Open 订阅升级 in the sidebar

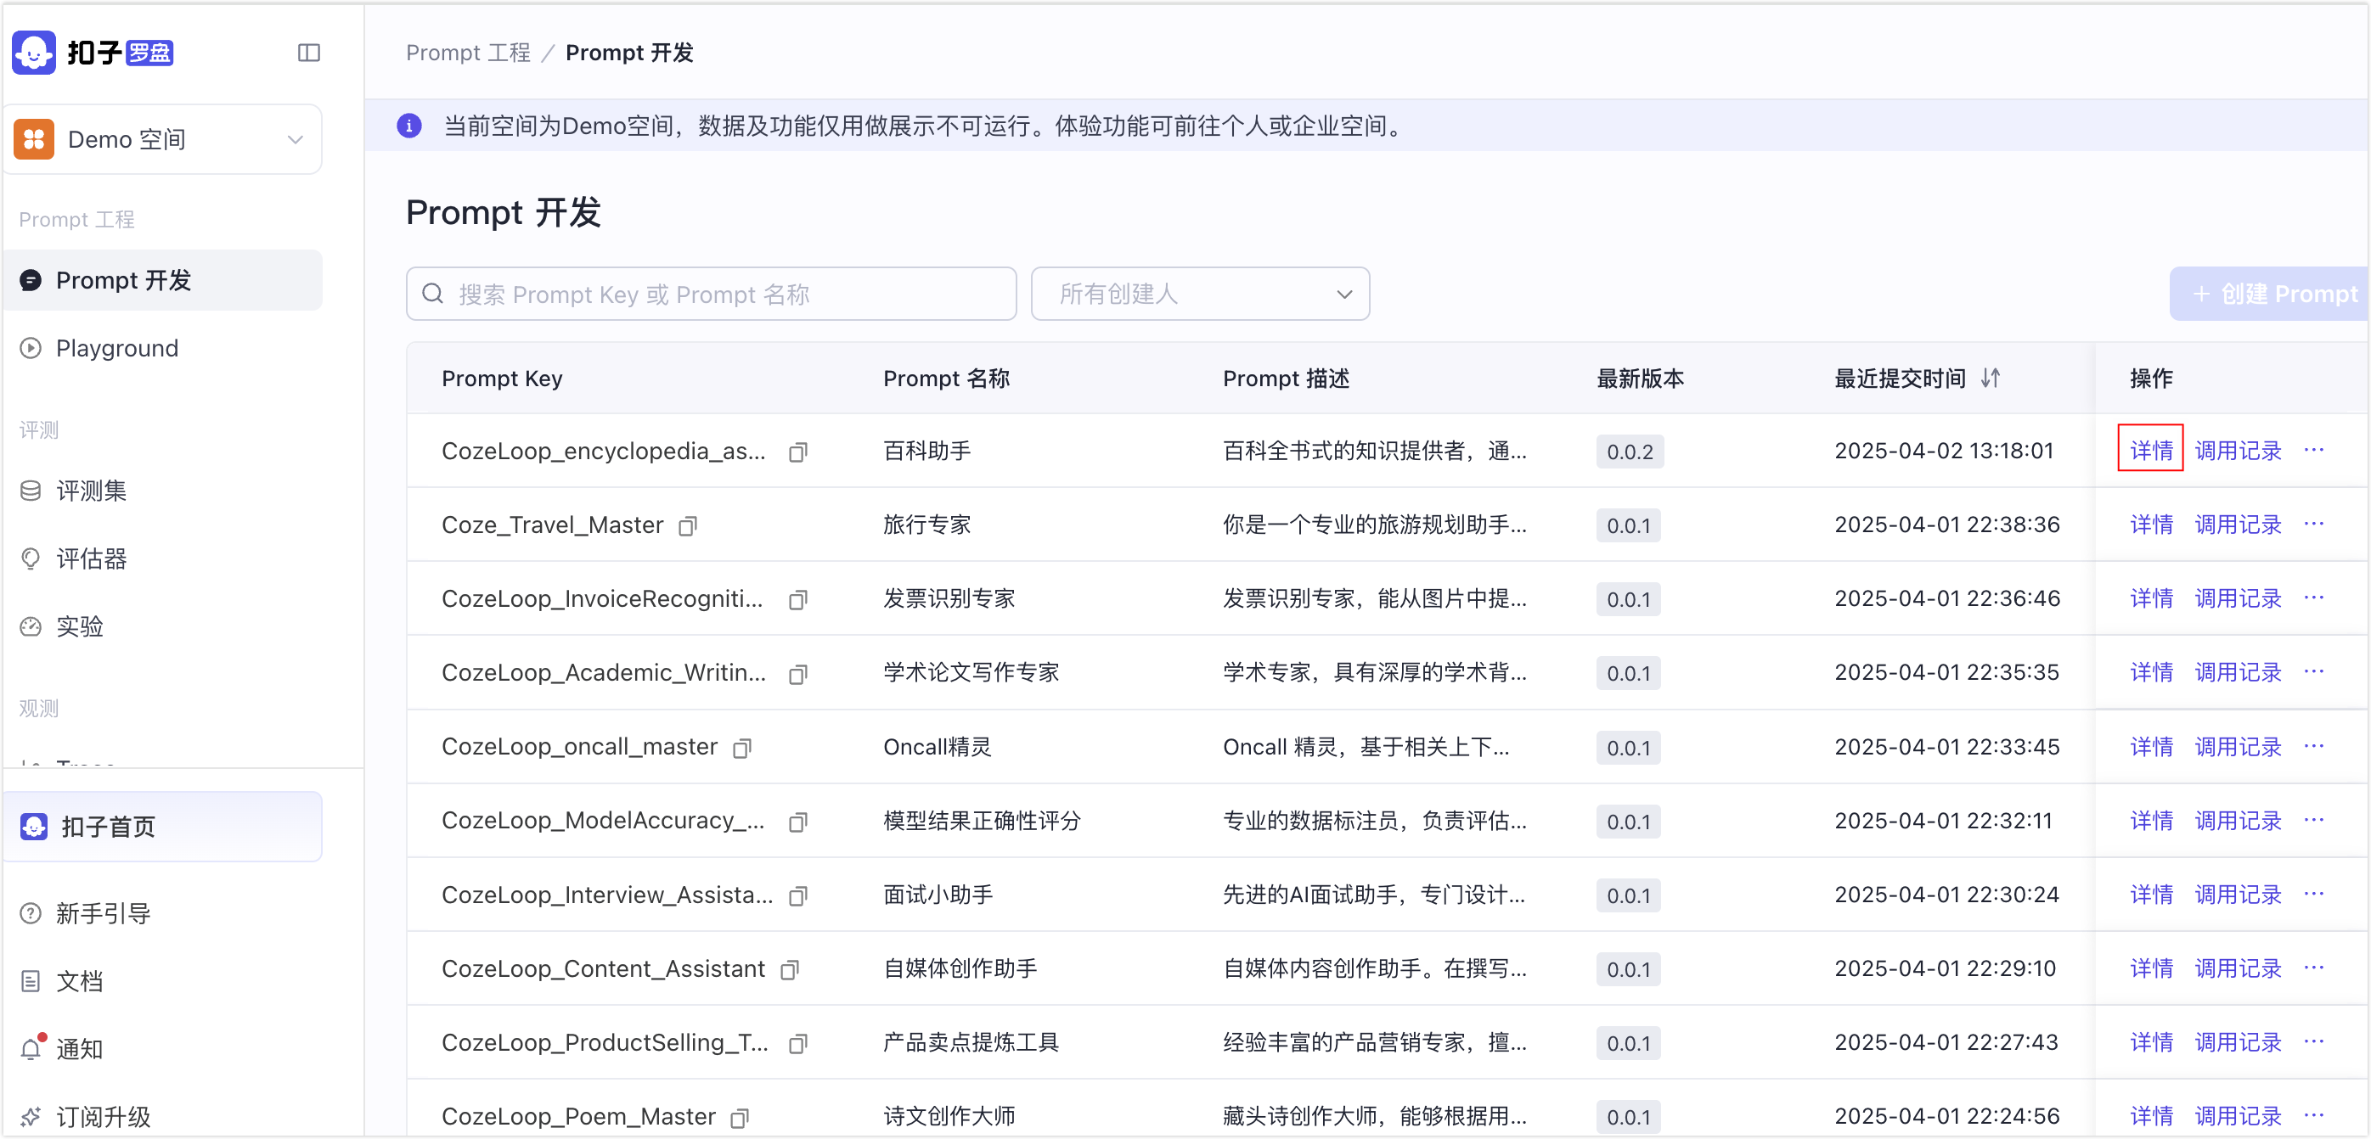click(163, 1118)
